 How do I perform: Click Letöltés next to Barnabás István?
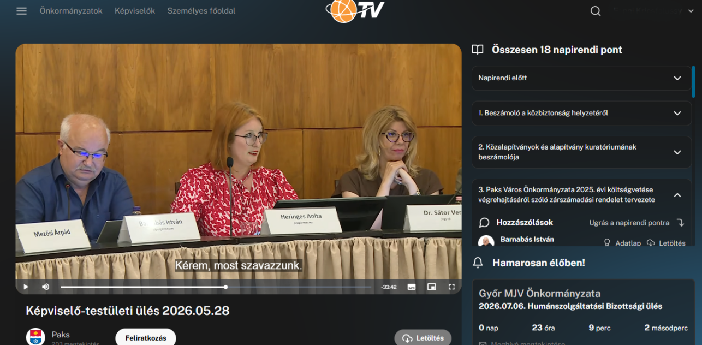[666, 243]
